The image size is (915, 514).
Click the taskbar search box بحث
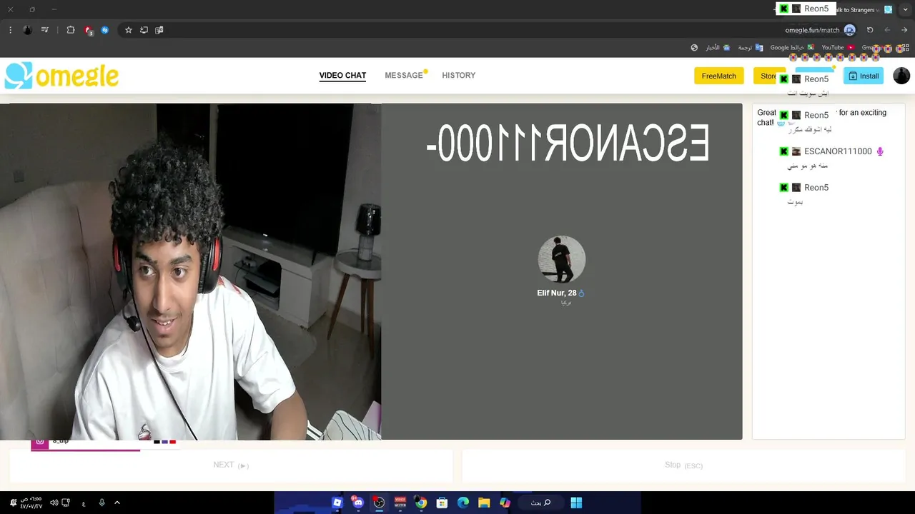pos(540,503)
